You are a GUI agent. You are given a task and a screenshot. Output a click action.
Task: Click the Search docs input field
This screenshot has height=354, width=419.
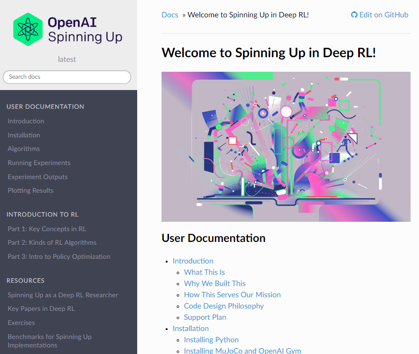[67, 77]
